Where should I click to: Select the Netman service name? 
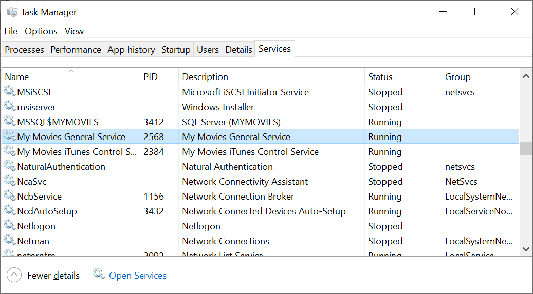[x=33, y=241]
